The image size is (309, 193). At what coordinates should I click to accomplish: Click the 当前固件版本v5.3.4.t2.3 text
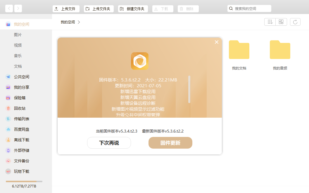116,131
